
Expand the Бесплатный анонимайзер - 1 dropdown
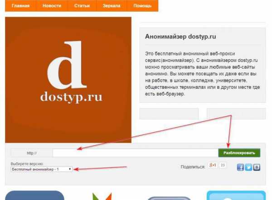point(41,169)
